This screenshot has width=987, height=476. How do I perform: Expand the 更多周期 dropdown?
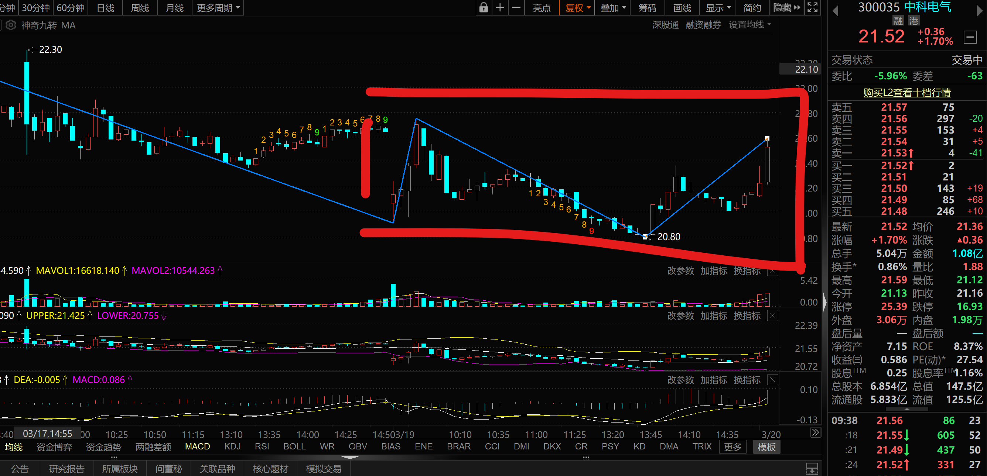(x=218, y=8)
